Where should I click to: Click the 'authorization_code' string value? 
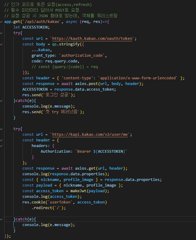point(82,56)
